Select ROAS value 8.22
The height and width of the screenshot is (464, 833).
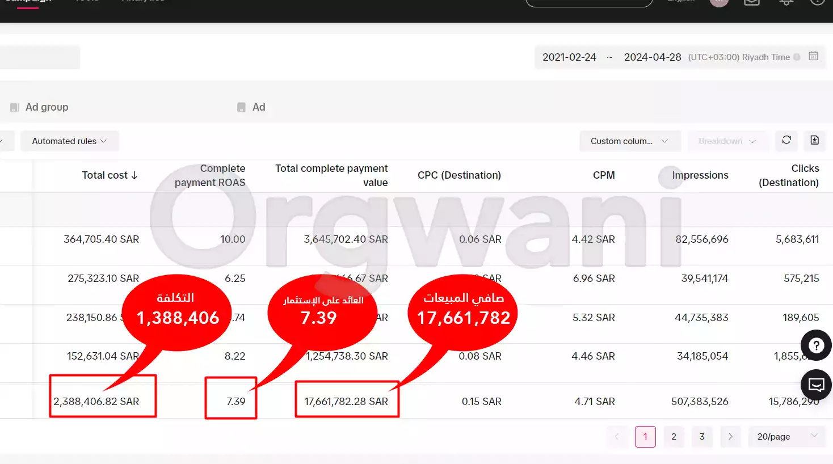coord(235,356)
